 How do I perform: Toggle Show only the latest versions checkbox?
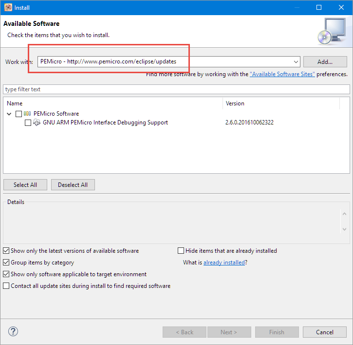tap(6, 251)
